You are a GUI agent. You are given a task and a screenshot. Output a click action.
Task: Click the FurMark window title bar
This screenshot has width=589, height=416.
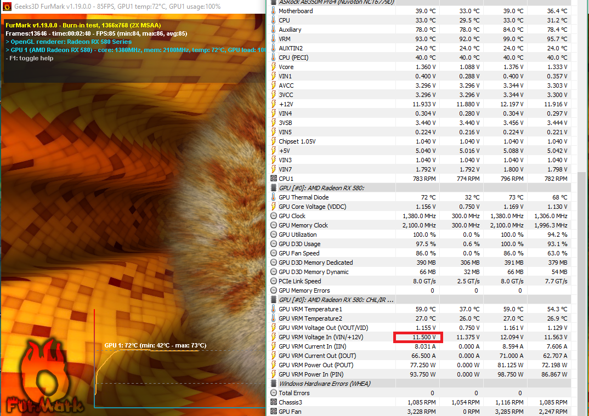coord(133,7)
